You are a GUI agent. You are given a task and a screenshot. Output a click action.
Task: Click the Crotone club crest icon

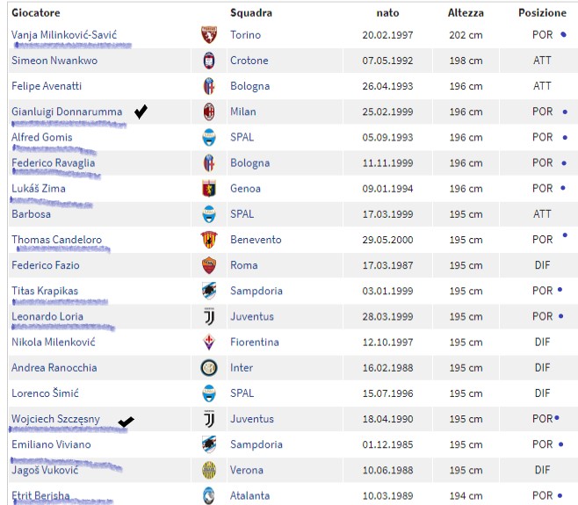point(209,61)
